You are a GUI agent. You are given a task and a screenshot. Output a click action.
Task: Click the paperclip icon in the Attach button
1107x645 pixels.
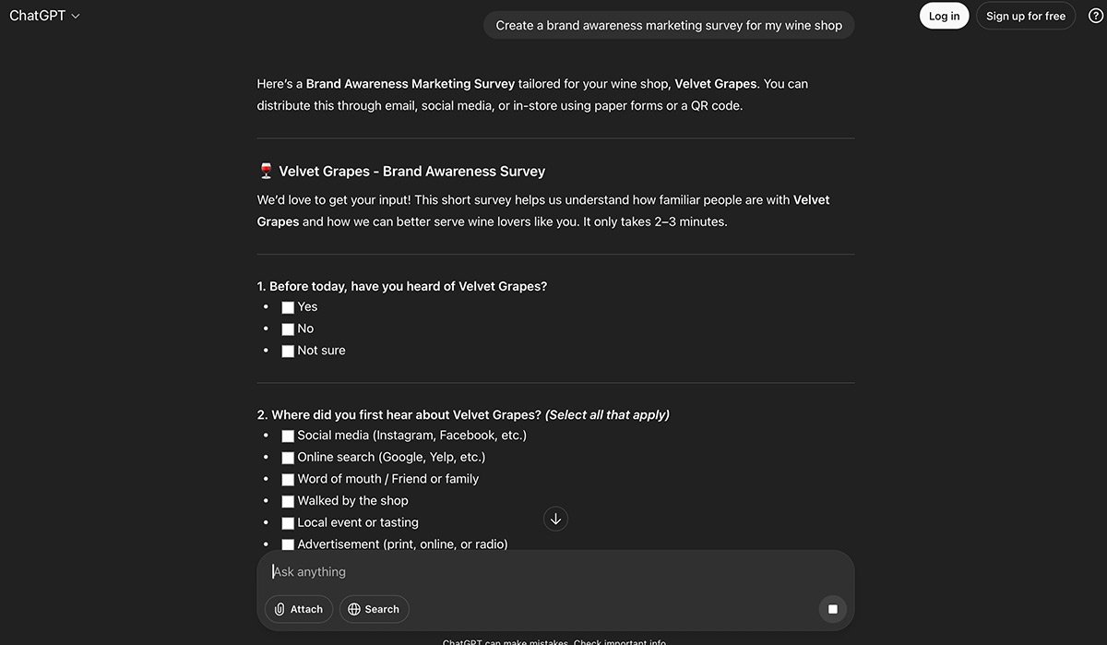point(280,609)
